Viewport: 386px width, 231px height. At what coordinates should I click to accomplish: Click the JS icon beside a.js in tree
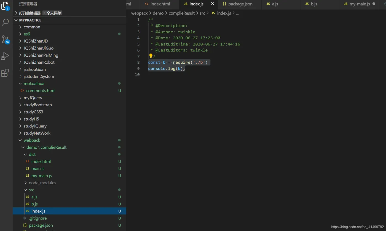27,197
